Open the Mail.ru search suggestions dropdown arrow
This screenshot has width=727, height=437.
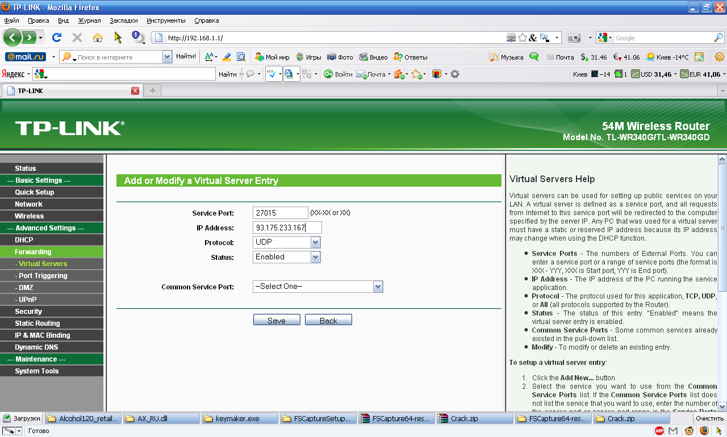(x=167, y=57)
